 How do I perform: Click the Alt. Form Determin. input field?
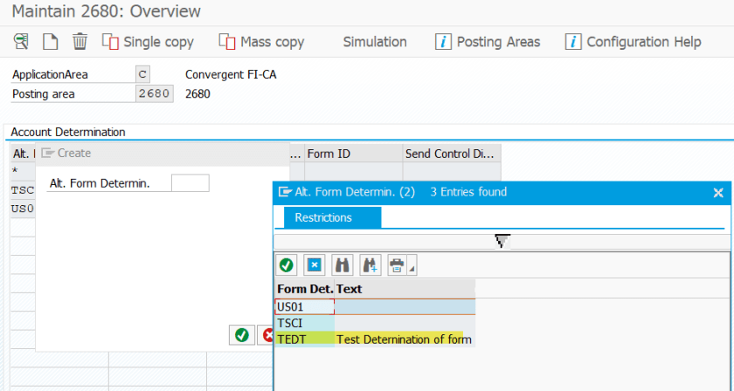190,183
